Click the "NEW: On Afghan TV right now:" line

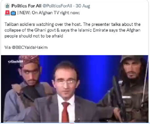(x=50, y=13)
